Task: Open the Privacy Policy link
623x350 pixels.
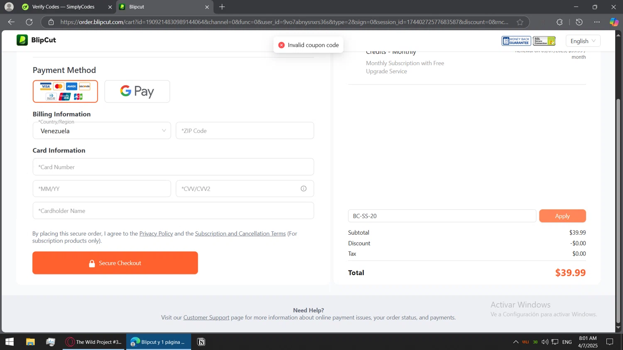Action: click(156, 233)
